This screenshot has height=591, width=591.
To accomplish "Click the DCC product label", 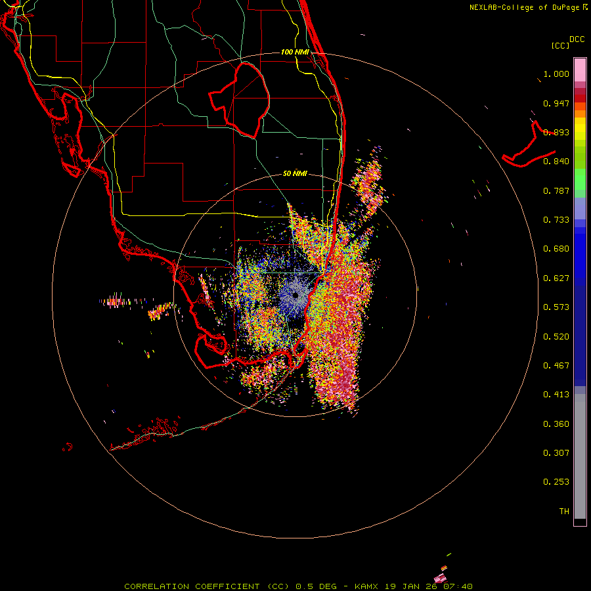I will (577, 39).
